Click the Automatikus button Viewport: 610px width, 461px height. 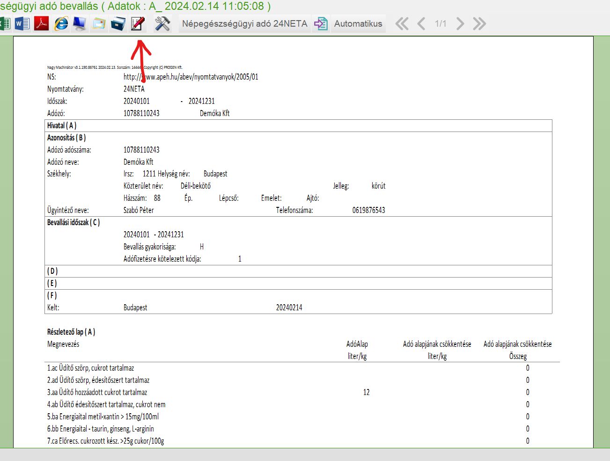358,23
